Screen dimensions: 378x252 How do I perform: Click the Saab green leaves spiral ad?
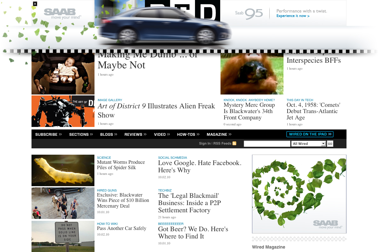[x=299, y=194]
